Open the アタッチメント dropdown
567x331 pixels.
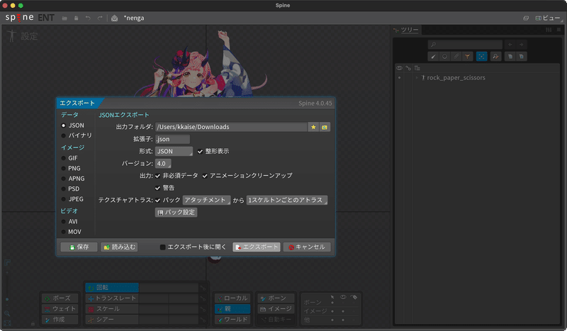click(x=206, y=200)
